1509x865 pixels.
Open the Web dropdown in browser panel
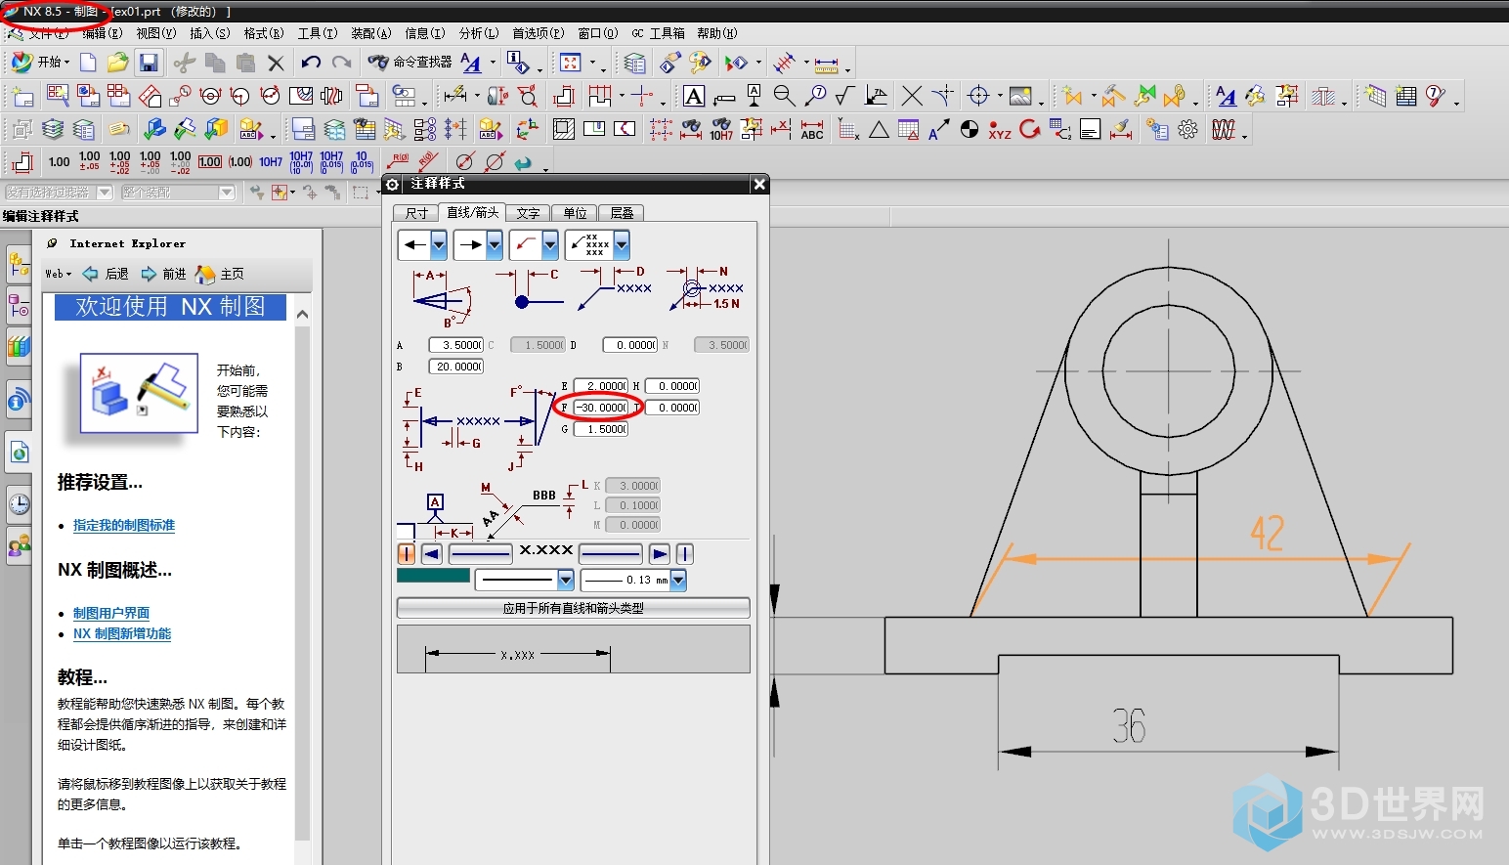[59, 274]
